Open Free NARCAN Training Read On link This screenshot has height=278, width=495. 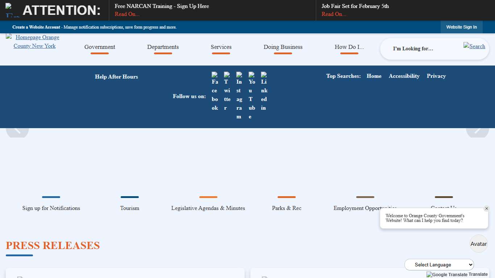[127, 14]
